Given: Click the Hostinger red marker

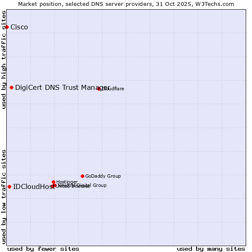Looking at the screenshot, I should coord(53,182).
